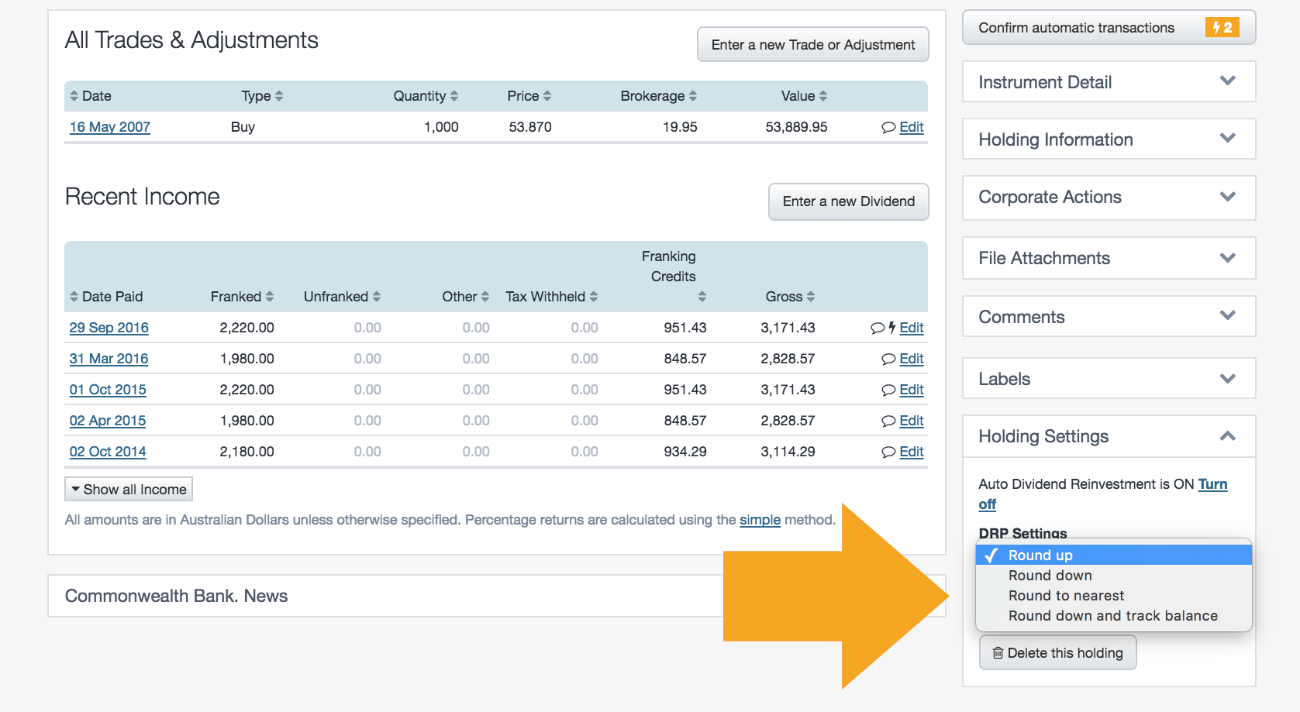Click the comment bubble on the 02 Oct 2014 dividend
This screenshot has height=712, width=1300.
pos(888,452)
